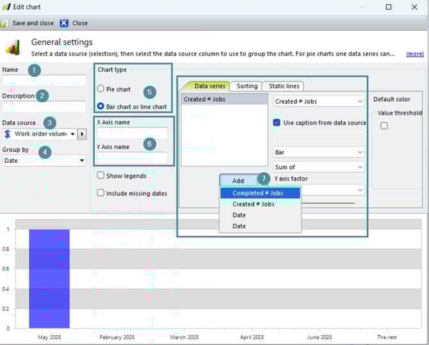Tick the Value threshold checkbox

tap(384, 125)
